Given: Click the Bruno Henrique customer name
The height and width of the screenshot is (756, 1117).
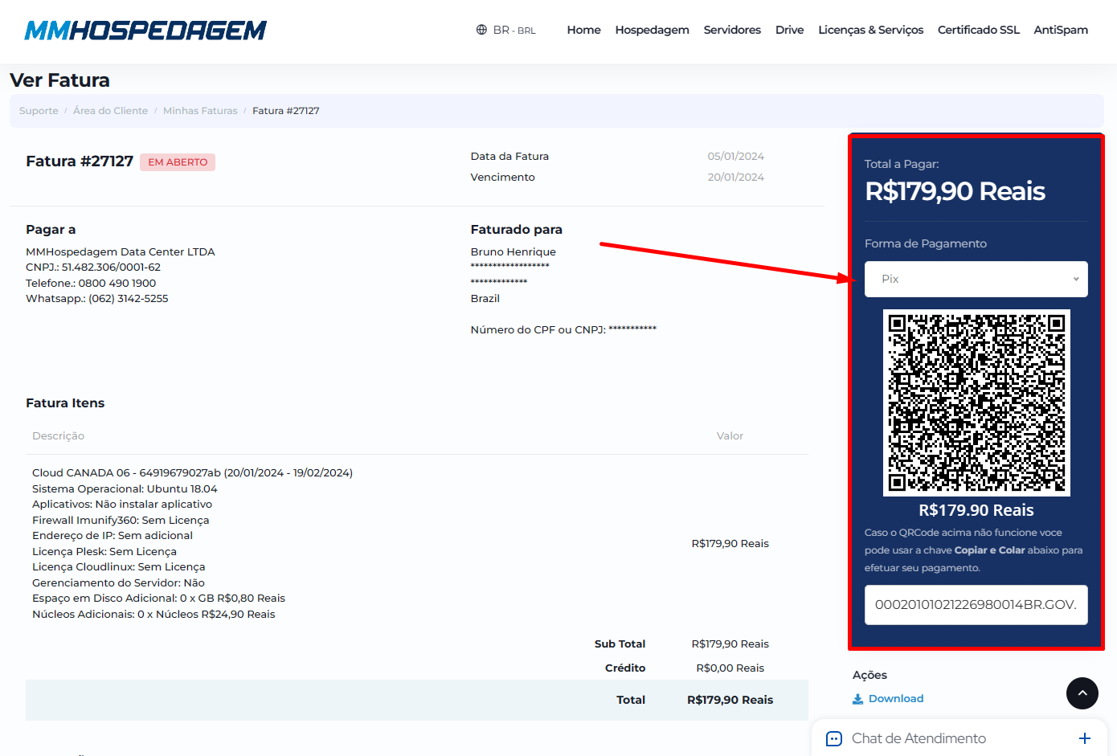Looking at the screenshot, I should coord(513,252).
